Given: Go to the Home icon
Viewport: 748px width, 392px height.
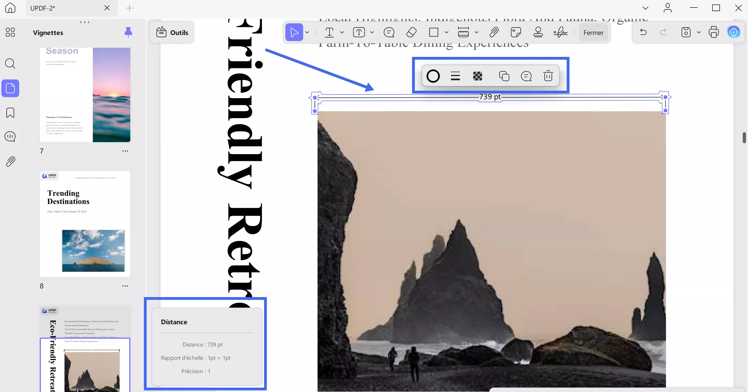Looking at the screenshot, I should [x=11, y=8].
